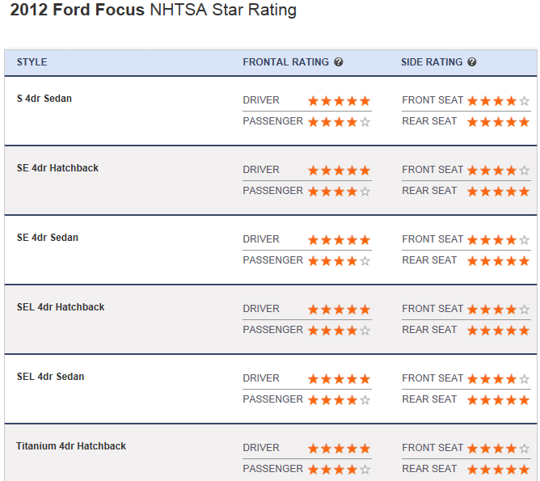Screen dimensions: 540x481
Task: Click front seat stars for SEL 4dr Sedan
Action: tap(498, 379)
